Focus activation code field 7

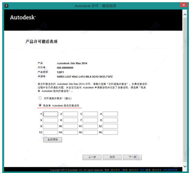click(x=90, y=120)
